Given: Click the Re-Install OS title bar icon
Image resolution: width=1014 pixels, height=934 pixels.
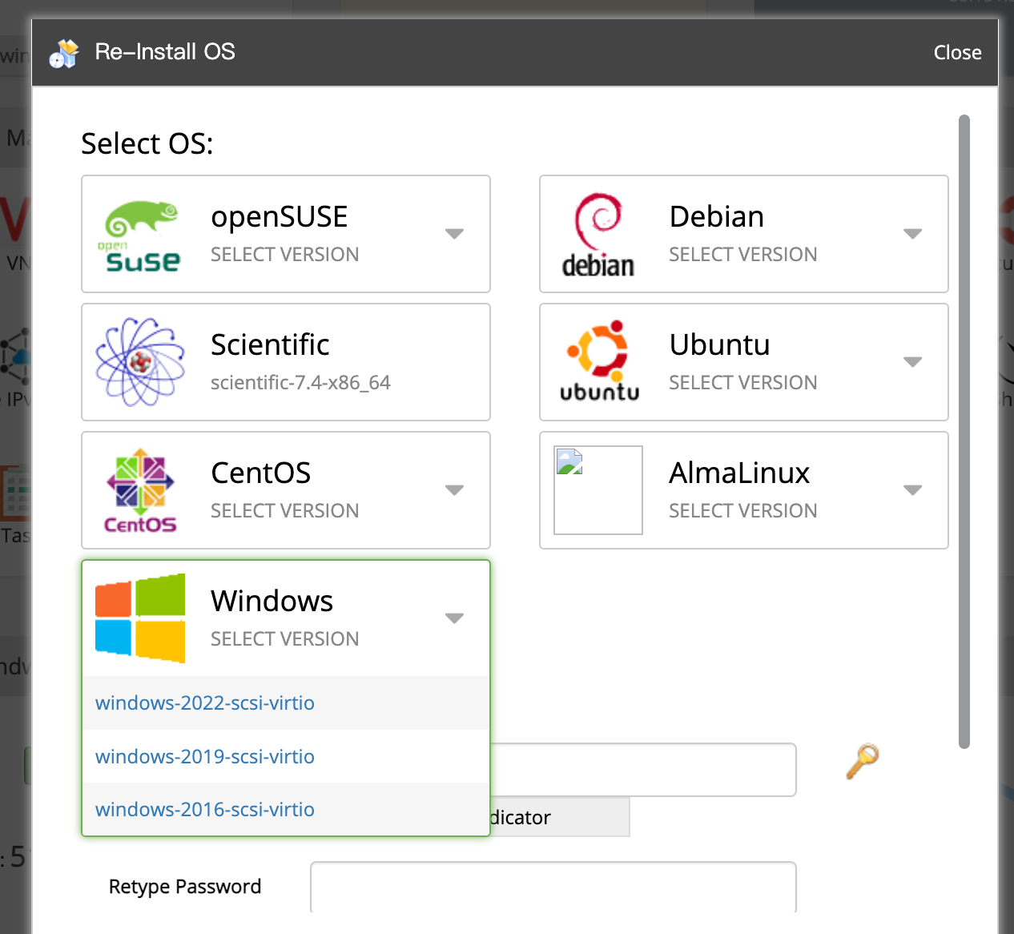Looking at the screenshot, I should coord(64,53).
